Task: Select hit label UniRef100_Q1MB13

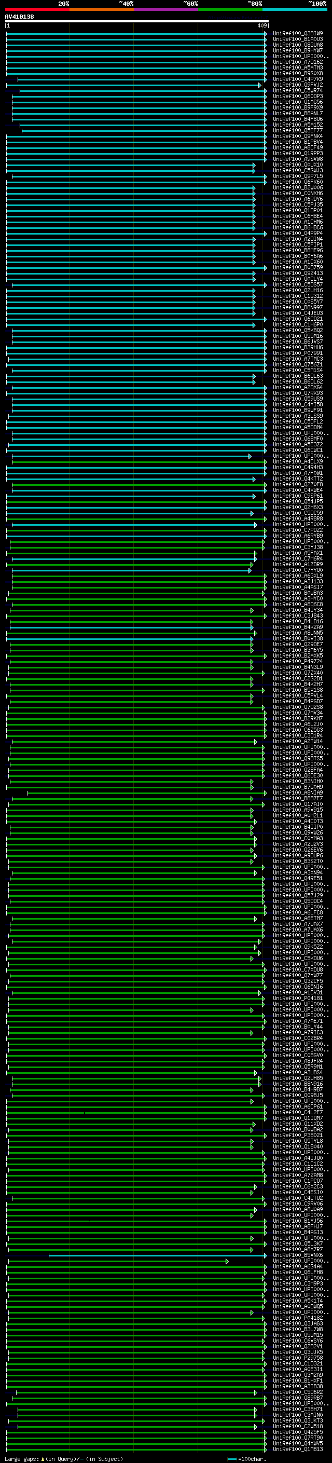Action: pos(298,1450)
